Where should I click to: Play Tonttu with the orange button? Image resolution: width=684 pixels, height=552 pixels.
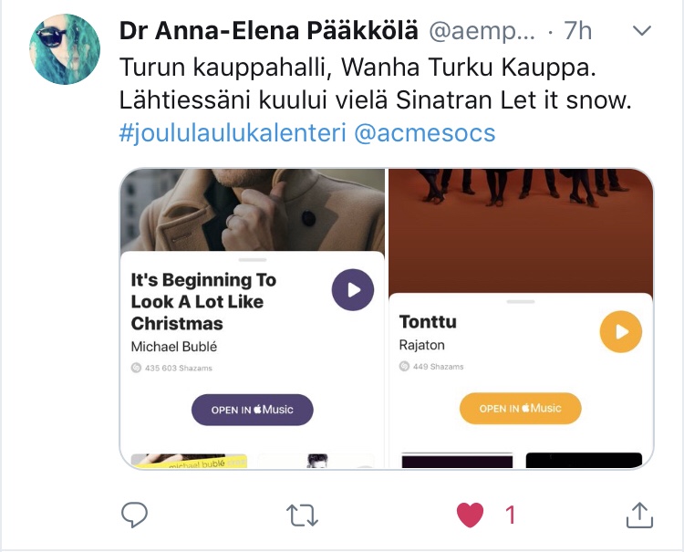[x=621, y=331]
